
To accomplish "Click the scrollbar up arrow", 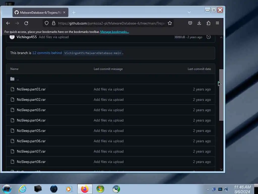I will pos(221,37).
